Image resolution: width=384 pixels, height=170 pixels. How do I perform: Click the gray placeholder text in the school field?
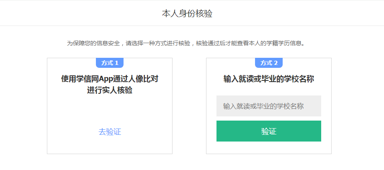coord(263,106)
